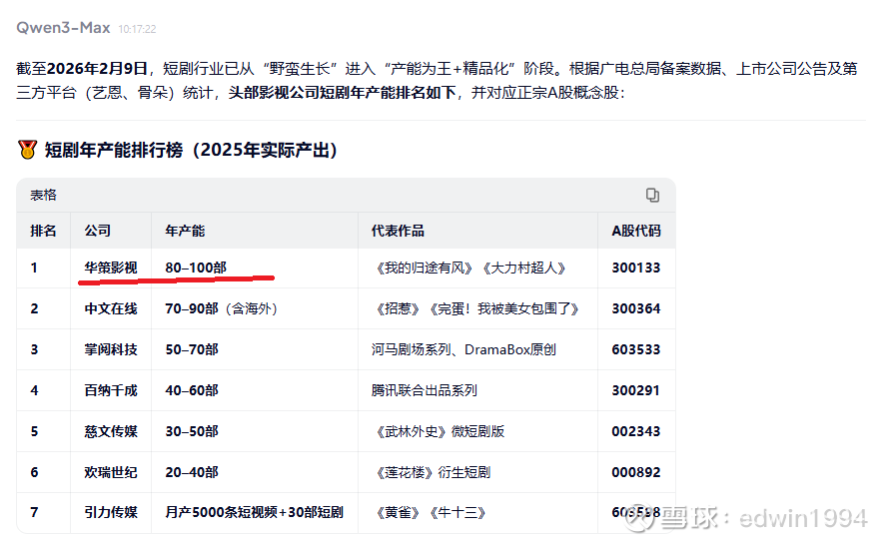Click 《黄雀》《牛十三》 works cell
Screen dimensions: 893x545
(x=431, y=512)
